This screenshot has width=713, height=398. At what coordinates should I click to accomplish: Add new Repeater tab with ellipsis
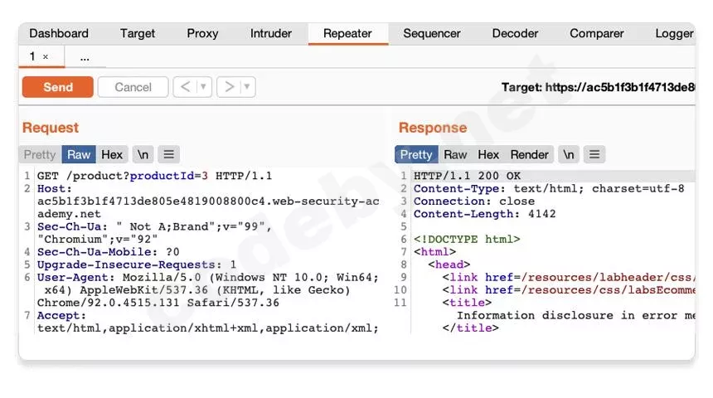(85, 57)
